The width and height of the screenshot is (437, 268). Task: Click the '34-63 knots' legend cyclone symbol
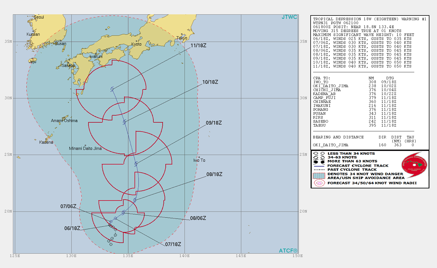coord(318,157)
